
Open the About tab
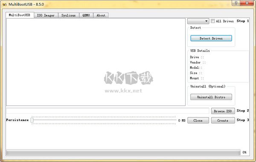pos(101,15)
